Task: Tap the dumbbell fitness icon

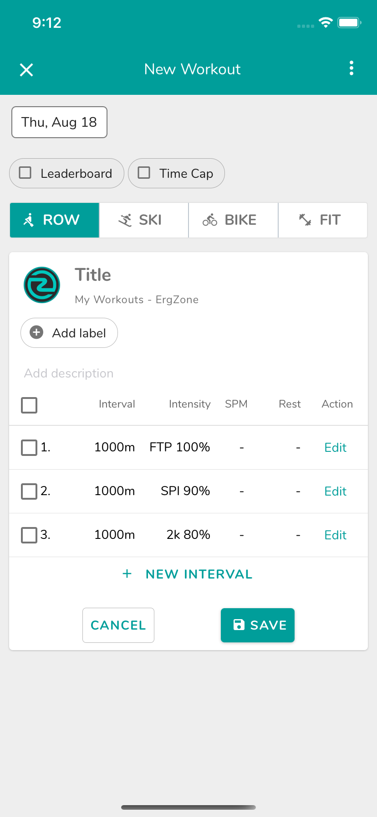Action: click(x=305, y=220)
